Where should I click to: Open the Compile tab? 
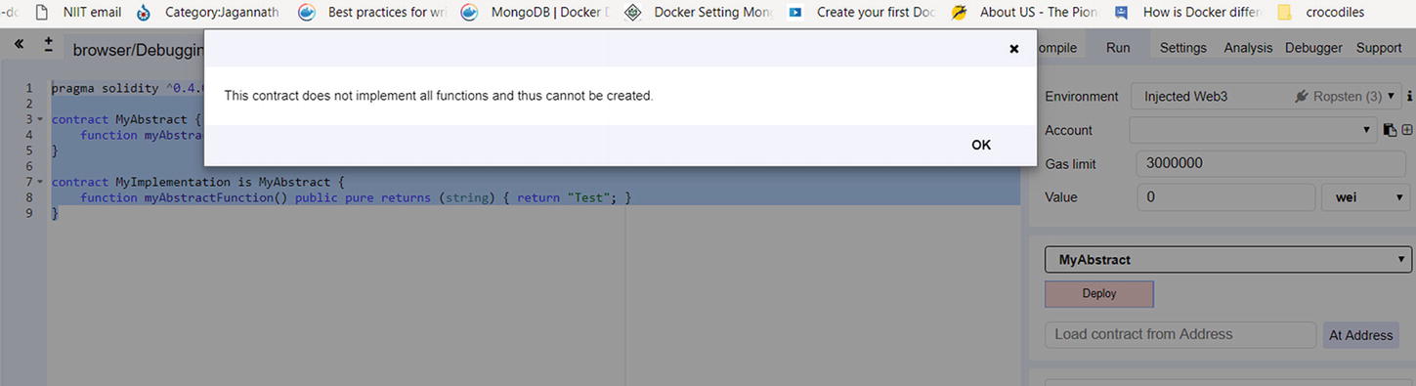point(1056,47)
